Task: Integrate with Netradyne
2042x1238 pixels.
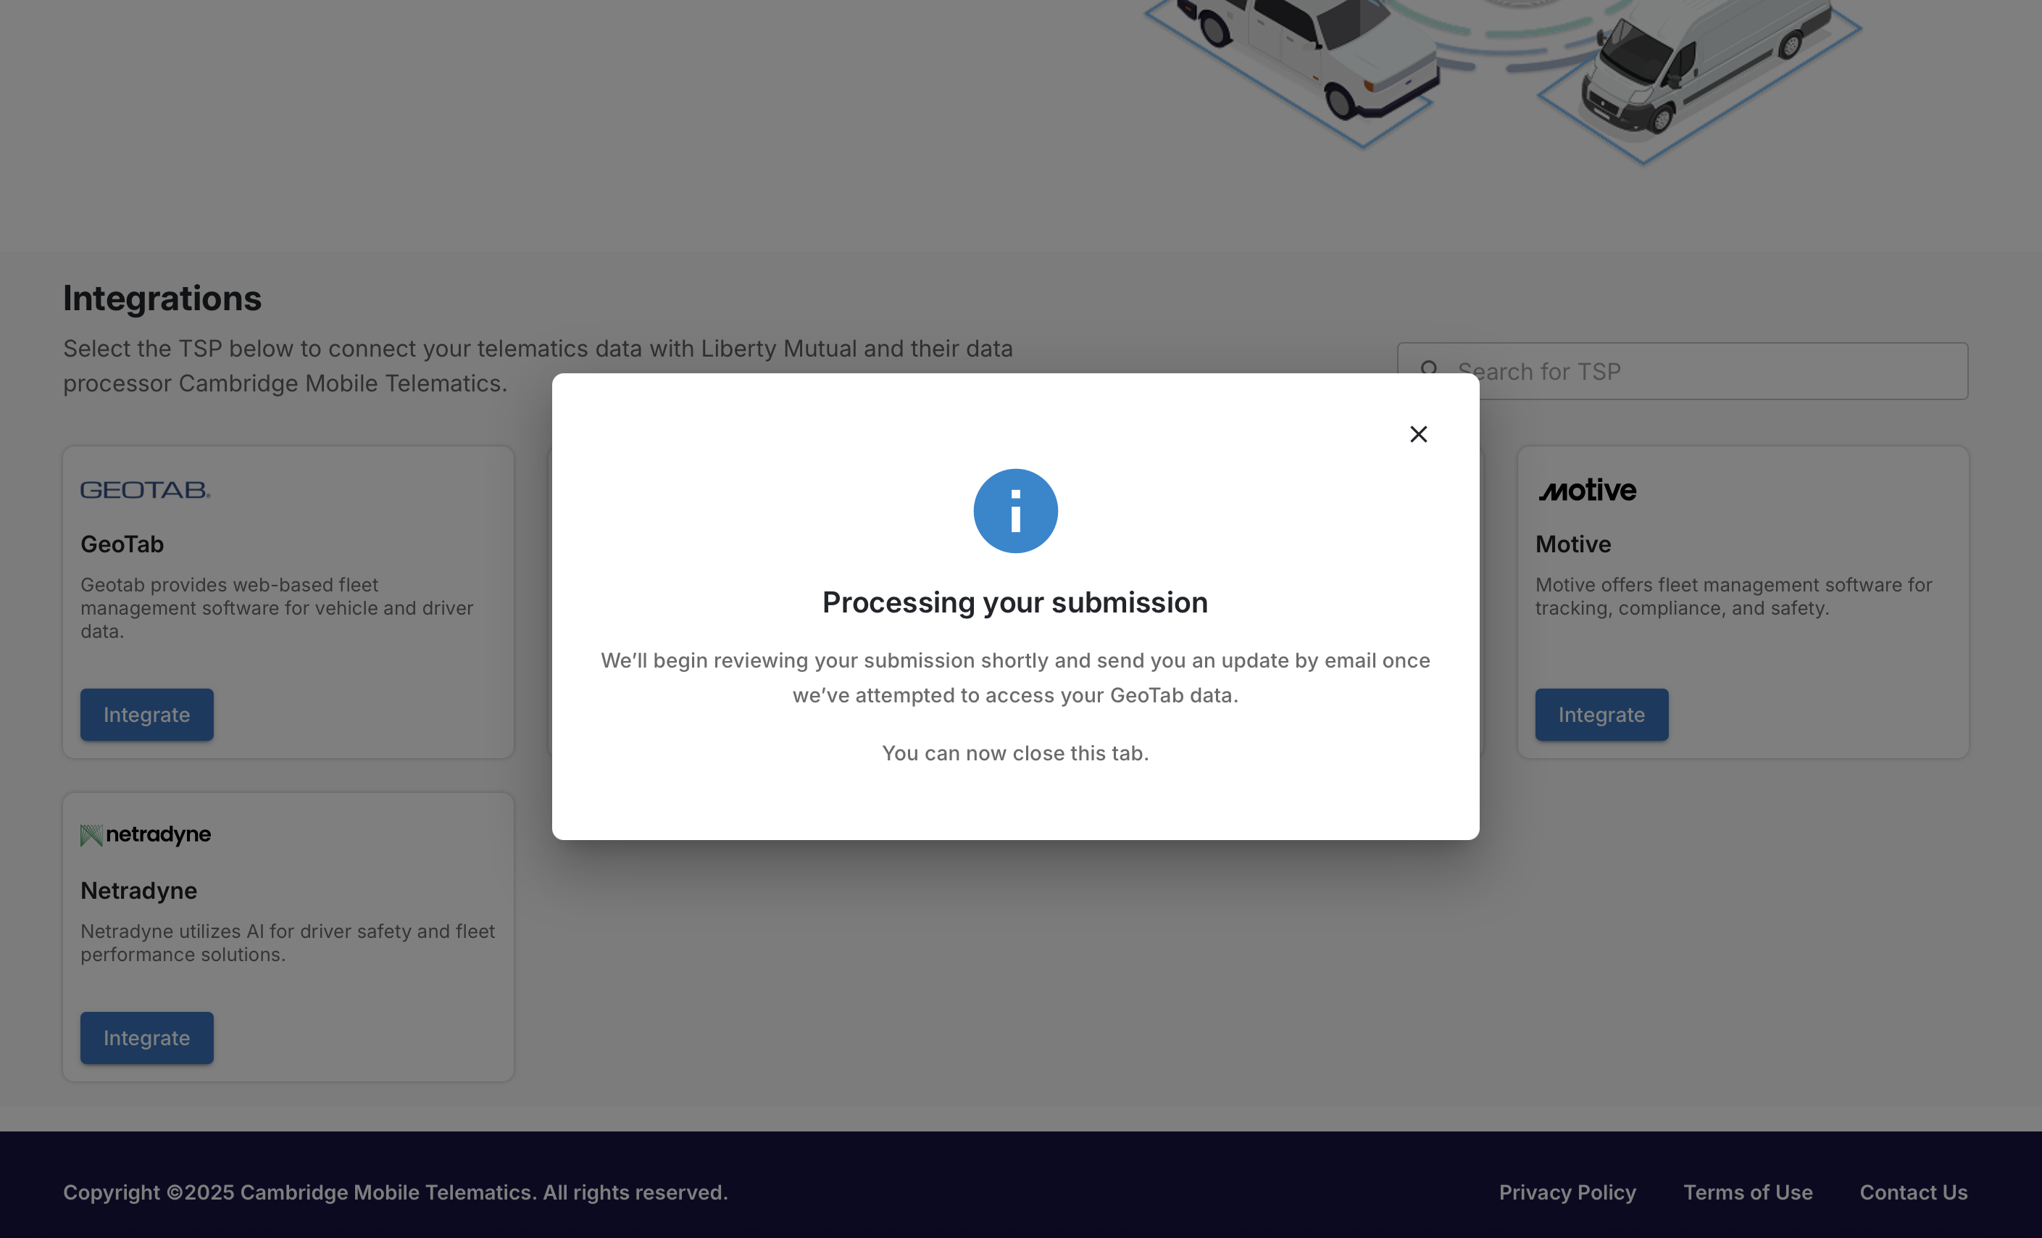Action: click(x=146, y=1038)
